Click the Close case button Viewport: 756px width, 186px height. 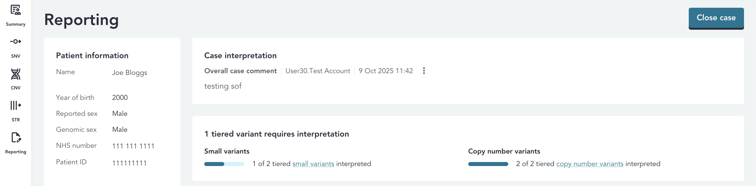(716, 18)
